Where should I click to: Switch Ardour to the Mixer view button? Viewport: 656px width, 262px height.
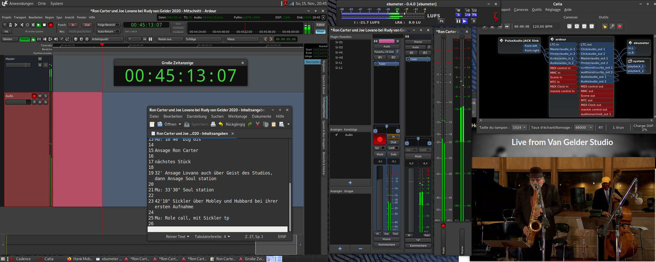320,31
